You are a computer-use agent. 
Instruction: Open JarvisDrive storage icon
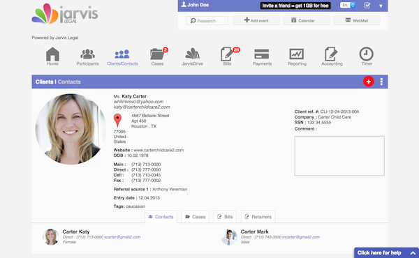tap(192, 54)
